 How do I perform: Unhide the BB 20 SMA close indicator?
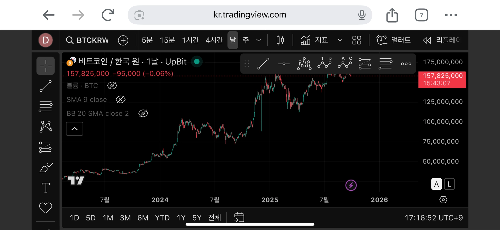point(143,113)
